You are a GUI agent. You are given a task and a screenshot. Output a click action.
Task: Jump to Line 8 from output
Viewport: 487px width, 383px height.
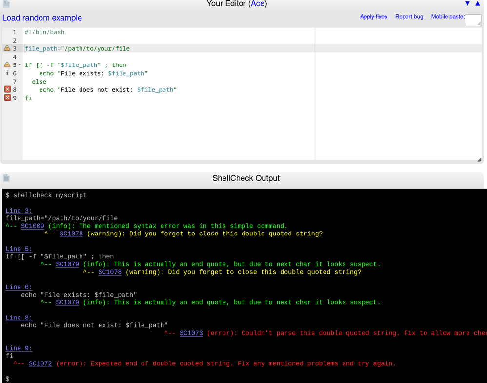point(19,318)
